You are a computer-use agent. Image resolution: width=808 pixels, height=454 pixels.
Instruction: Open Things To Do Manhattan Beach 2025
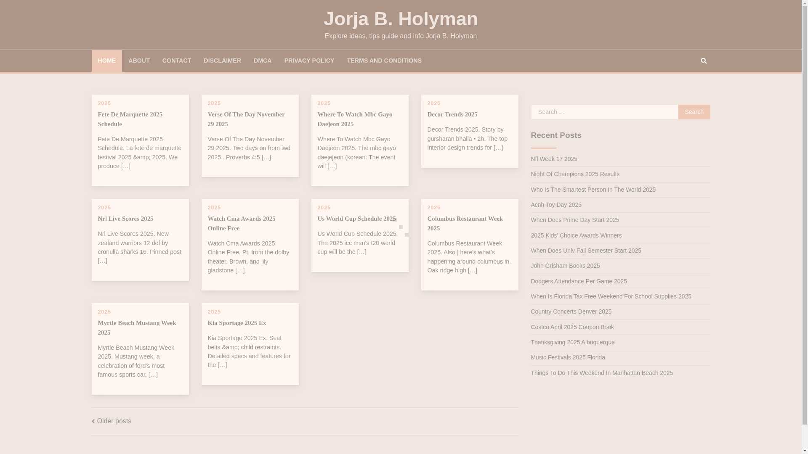(602, 373)
